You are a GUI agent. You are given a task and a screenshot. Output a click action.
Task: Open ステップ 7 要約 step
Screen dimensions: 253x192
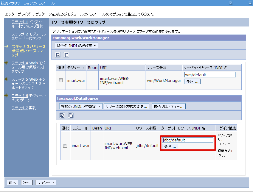pos(24,108)
